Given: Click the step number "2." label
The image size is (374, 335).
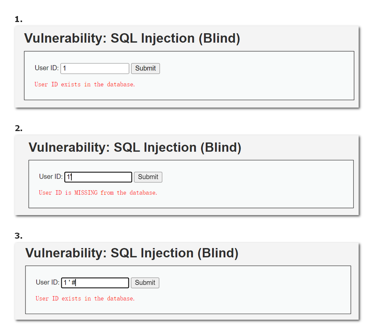Looking at the screenshot, I should (x=18, y=128).
